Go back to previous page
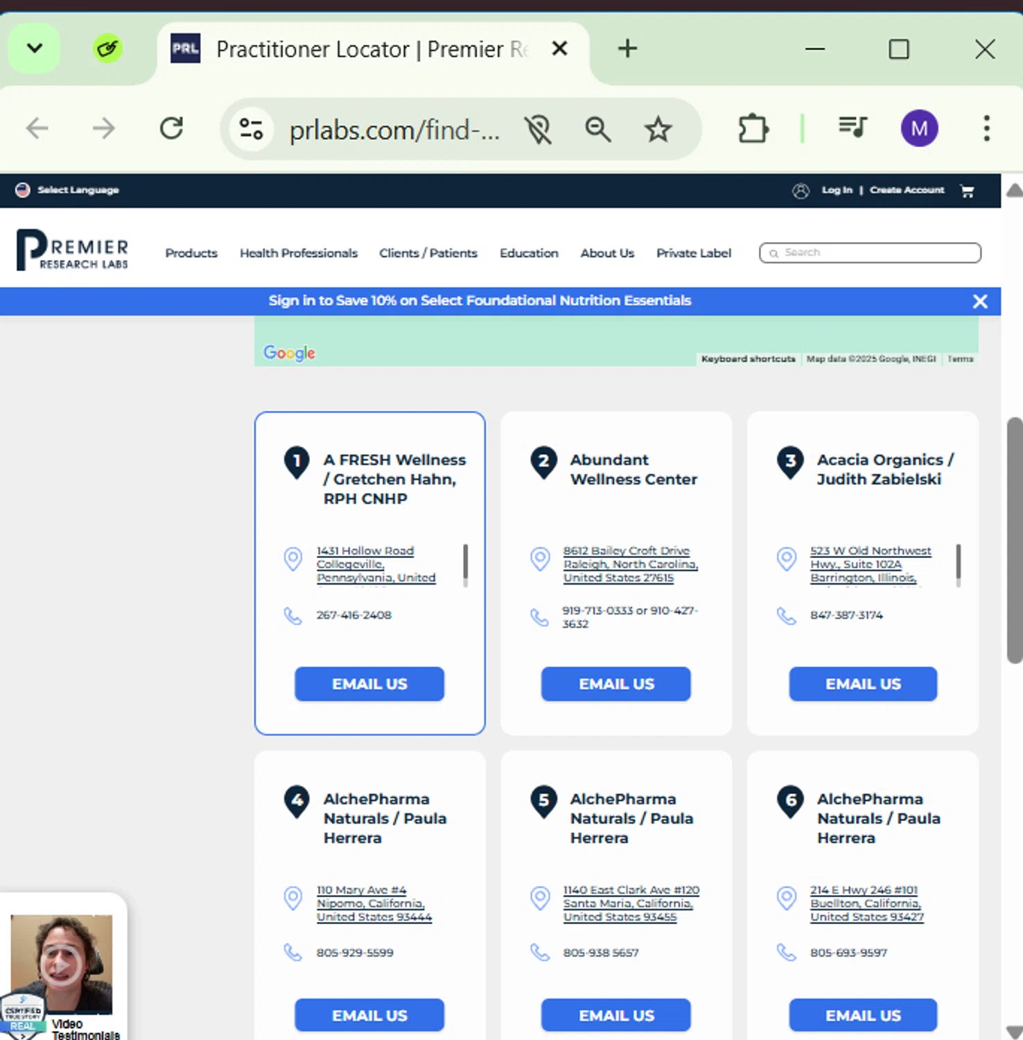1023x1040 pixels. tap(37, 128)
